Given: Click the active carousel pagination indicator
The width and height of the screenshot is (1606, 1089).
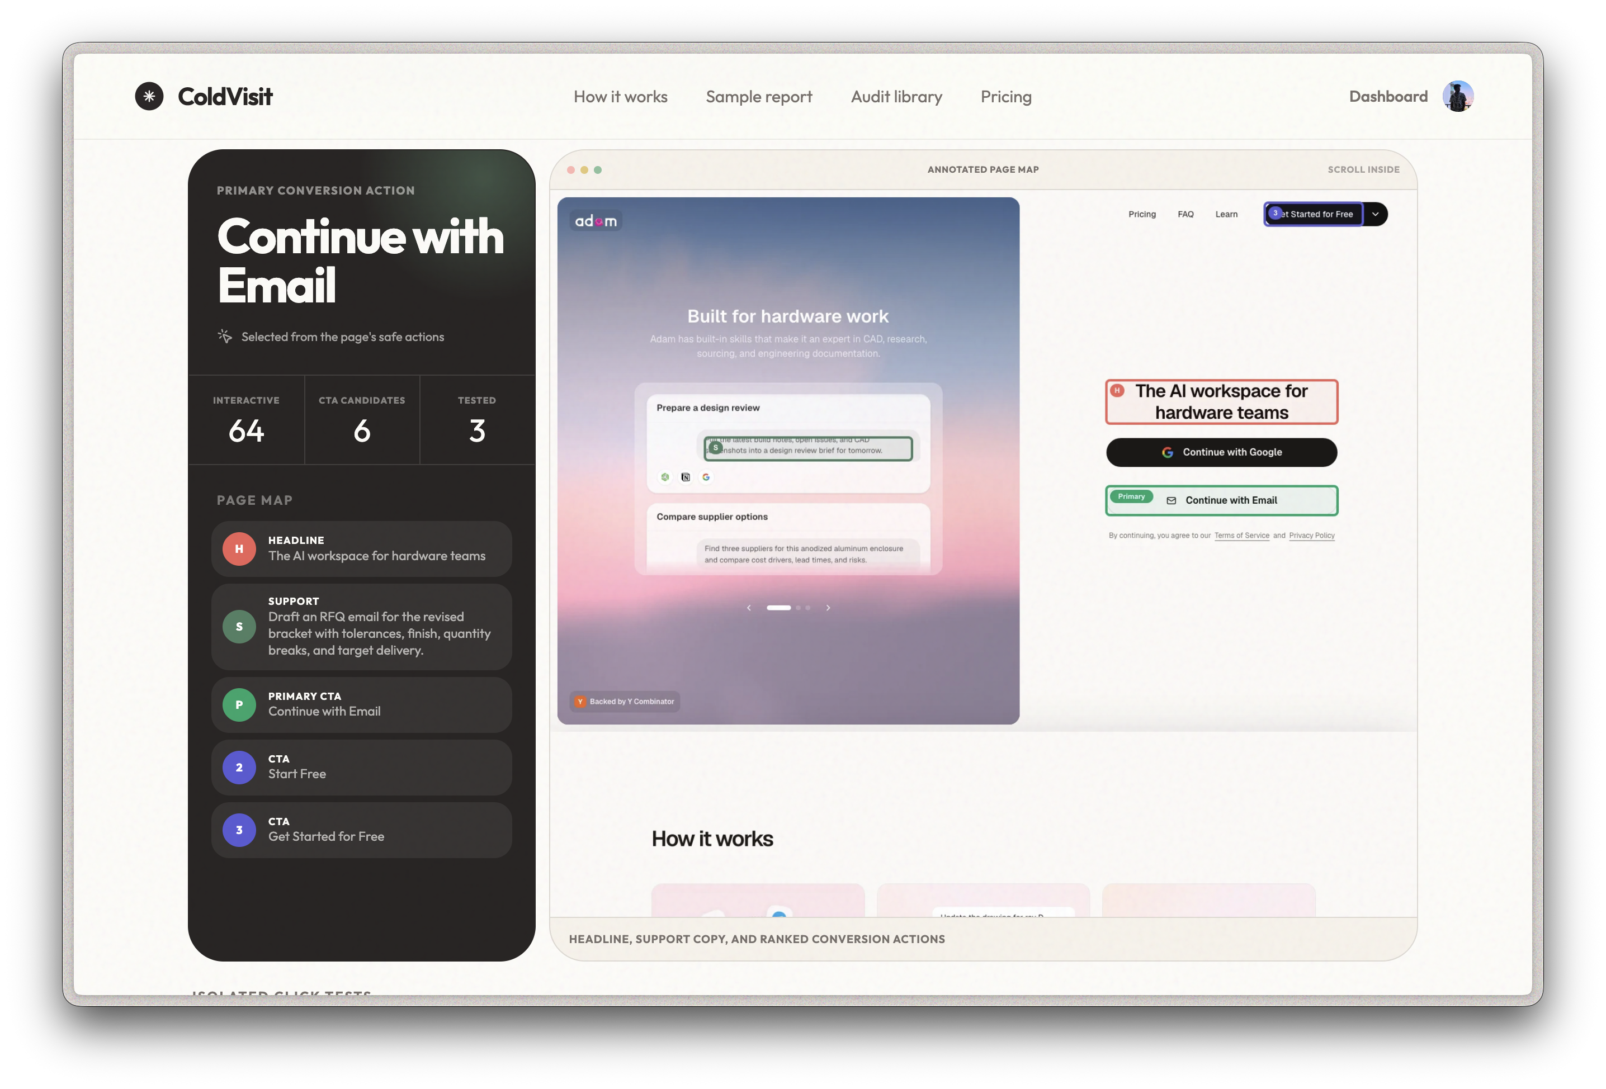Looking at the screenshot, I should [x=778, y=607].
